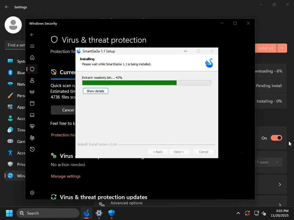This screenshot has width=294, height=220.
Task: Open Family options icon in sidebar
Action: (32, 138)
